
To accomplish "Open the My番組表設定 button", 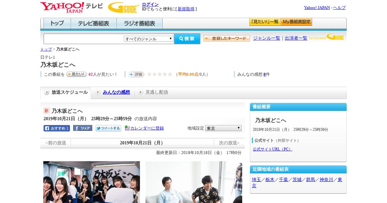I will pyautogui.click(x=297, y=22).
